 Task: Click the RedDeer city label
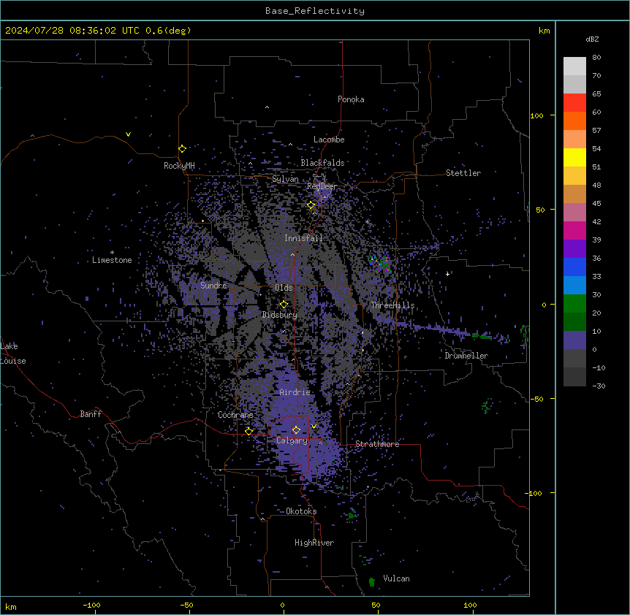pyautogui.click(x=322, y=186)
